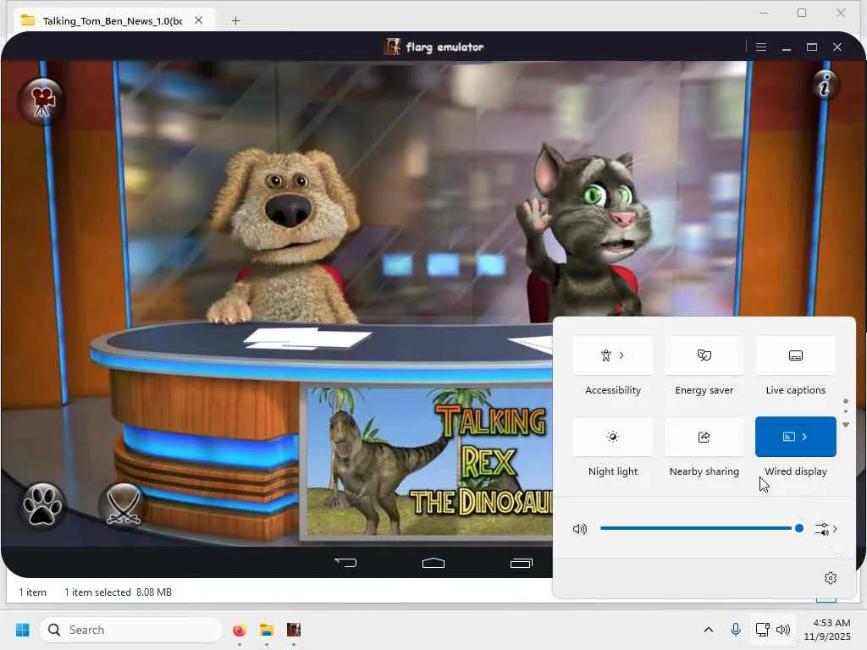
Task: Tap the paw print icon
Action: (42, 506)
